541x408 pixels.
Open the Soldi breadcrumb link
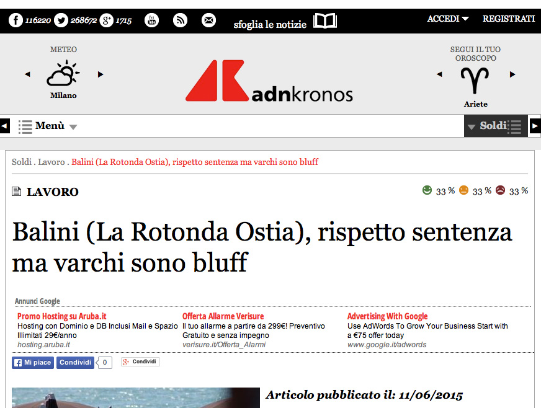pyautogui.click(x=21, y=162)
